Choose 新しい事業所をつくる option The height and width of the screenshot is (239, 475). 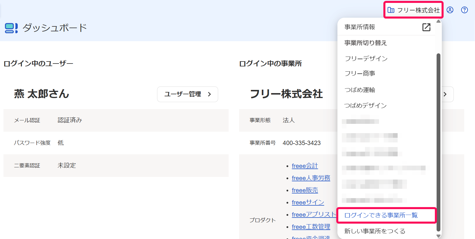375,231
